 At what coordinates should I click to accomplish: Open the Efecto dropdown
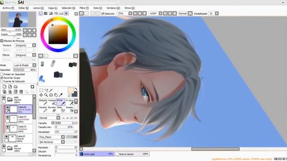point(34,55)
